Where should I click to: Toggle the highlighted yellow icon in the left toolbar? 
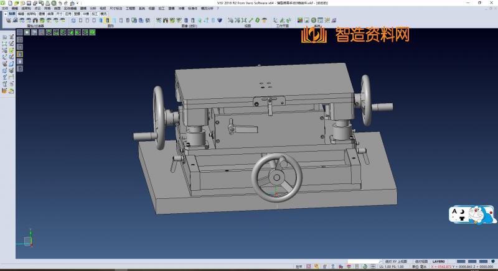19,55
